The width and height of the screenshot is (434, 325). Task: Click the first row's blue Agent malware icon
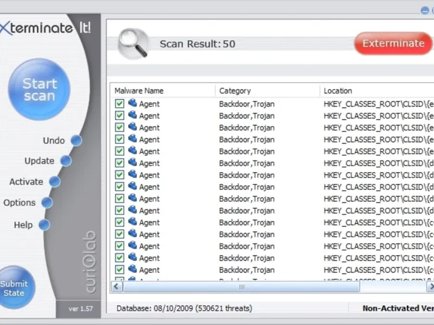[x=132, y=103]
